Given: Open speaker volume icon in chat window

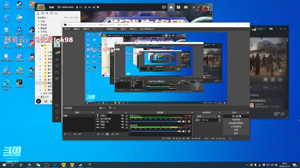Looking at the screenshot, I should click(46, 101).
